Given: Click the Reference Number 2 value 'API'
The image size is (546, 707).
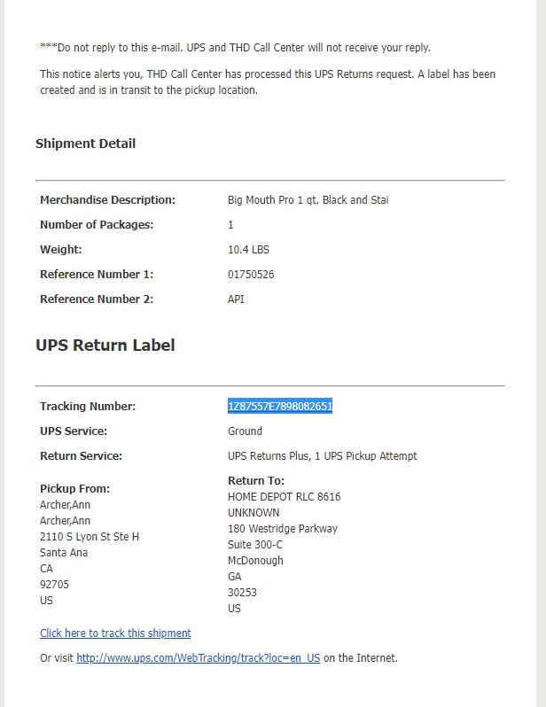Looking at the screenshot, I should click(x=236, y=299).
